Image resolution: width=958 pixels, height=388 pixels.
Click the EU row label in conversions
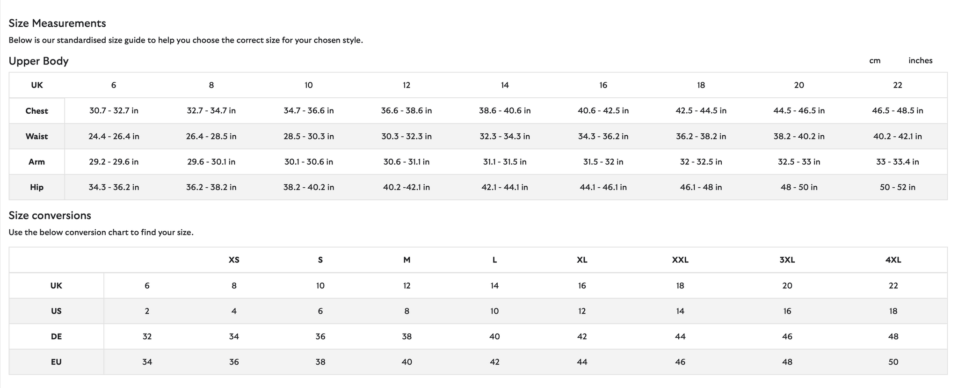tap(56, 362)
